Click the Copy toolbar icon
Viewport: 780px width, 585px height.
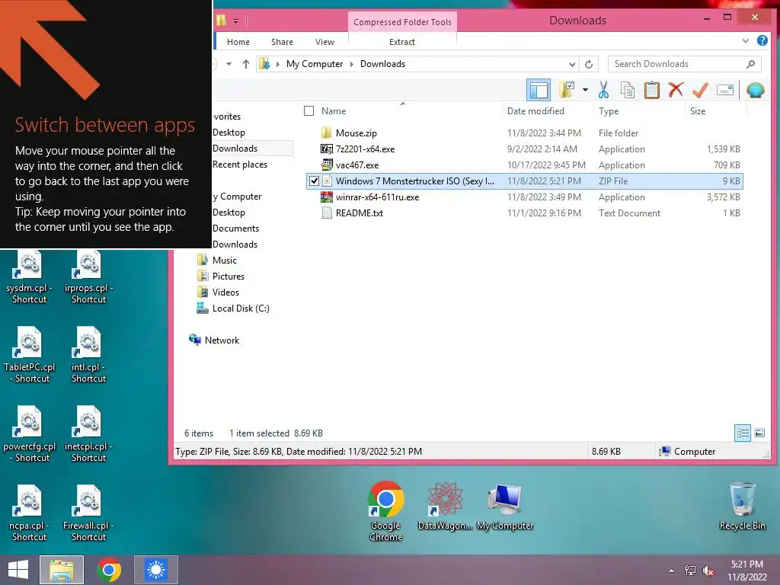pos(628,90)
